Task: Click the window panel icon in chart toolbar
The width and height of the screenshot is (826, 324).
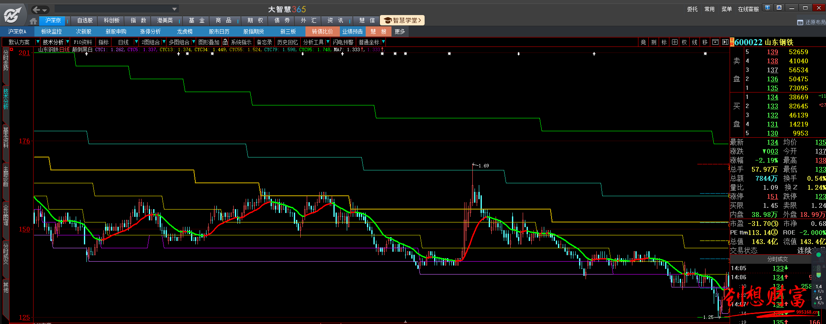Action: click(x=715, y=42)
